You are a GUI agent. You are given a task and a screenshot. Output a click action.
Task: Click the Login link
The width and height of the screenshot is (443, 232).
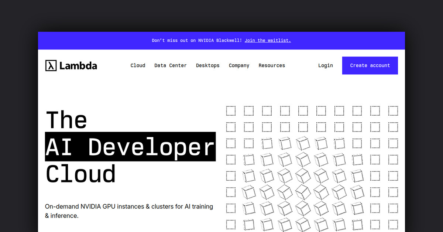tap(325, 65)
